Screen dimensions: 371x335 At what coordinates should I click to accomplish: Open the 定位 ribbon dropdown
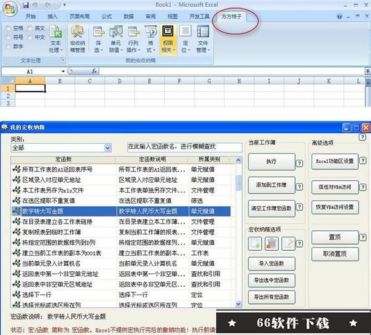[x=185, y=39]
